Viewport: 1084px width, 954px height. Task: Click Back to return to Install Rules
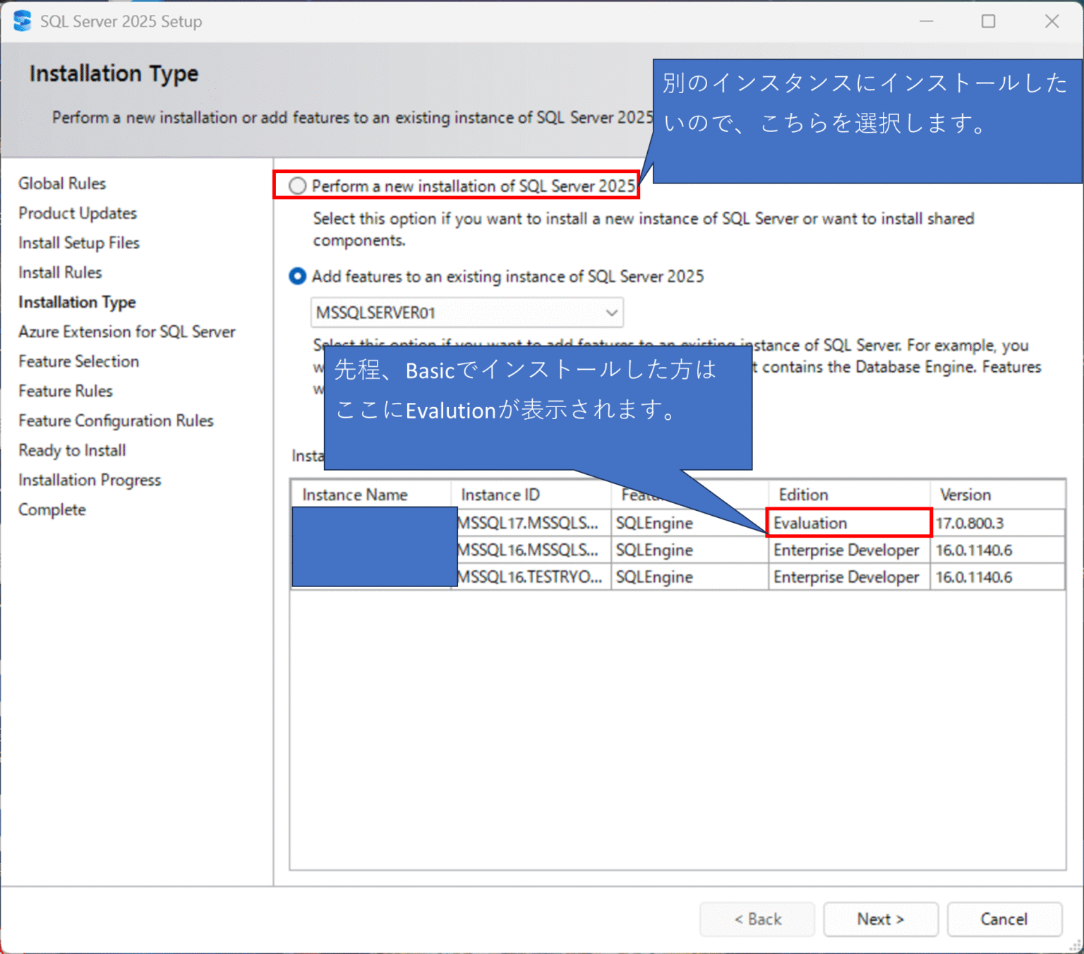[x=757, y=919]
